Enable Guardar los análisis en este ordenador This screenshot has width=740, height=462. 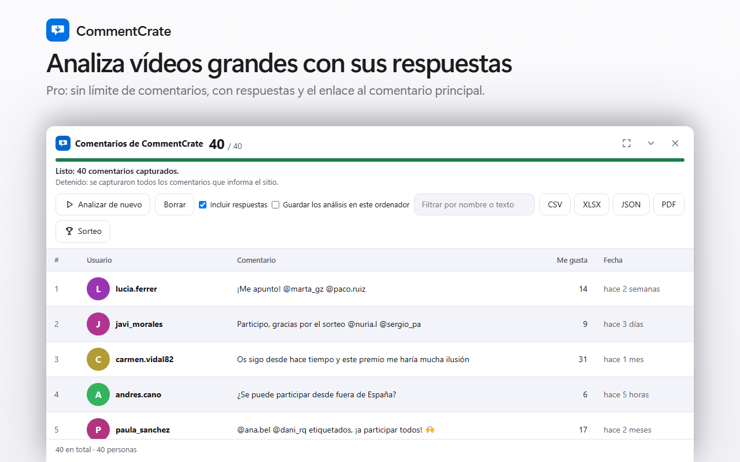tap(276, 204)
